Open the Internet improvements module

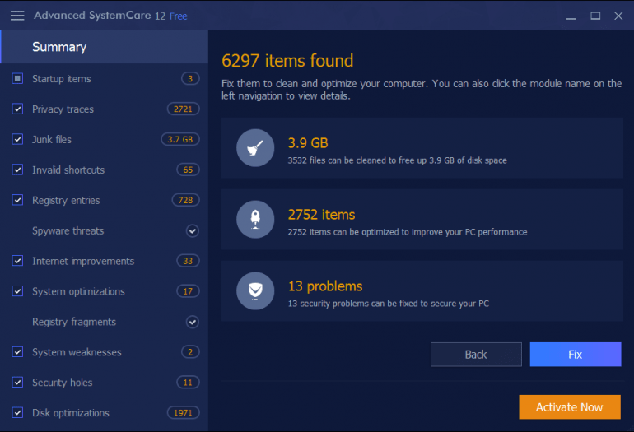[x=83, y=261]
